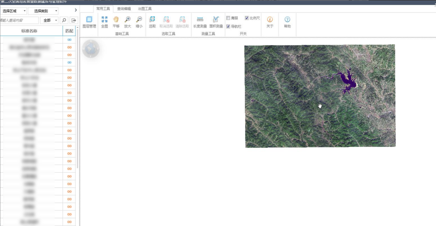Click the search magnifier button
Viewport: 436px width, 226px height.
[64, 20]
